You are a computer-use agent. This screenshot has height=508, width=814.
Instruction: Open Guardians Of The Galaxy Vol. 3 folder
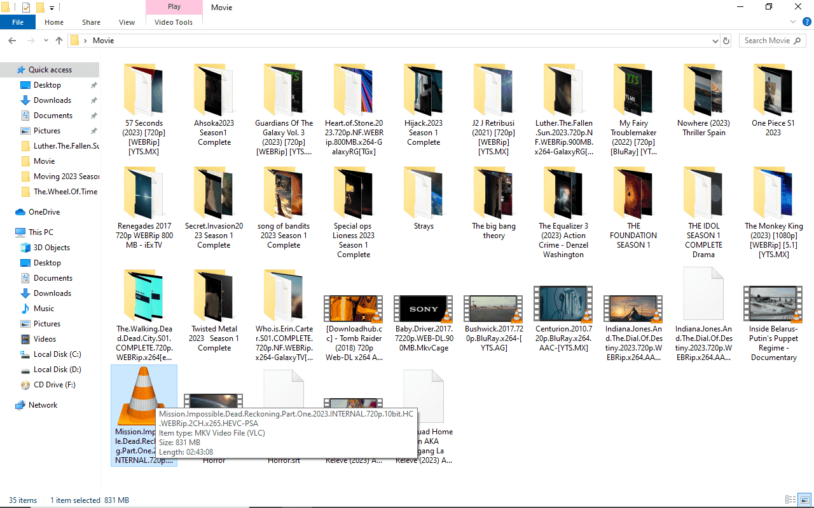point(284,108)
